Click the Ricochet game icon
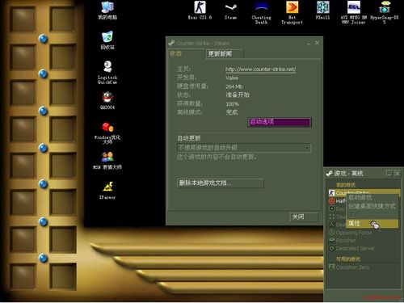The width and height of the screenshot is (404, 303). click(x=332, y=240)
